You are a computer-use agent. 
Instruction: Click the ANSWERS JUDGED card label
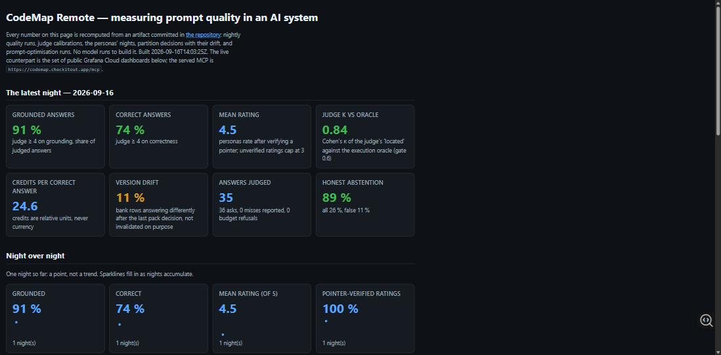click(x=245, y=182)
